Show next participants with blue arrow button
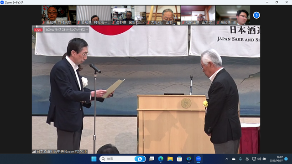292x164 pixels. click(256, 15)
